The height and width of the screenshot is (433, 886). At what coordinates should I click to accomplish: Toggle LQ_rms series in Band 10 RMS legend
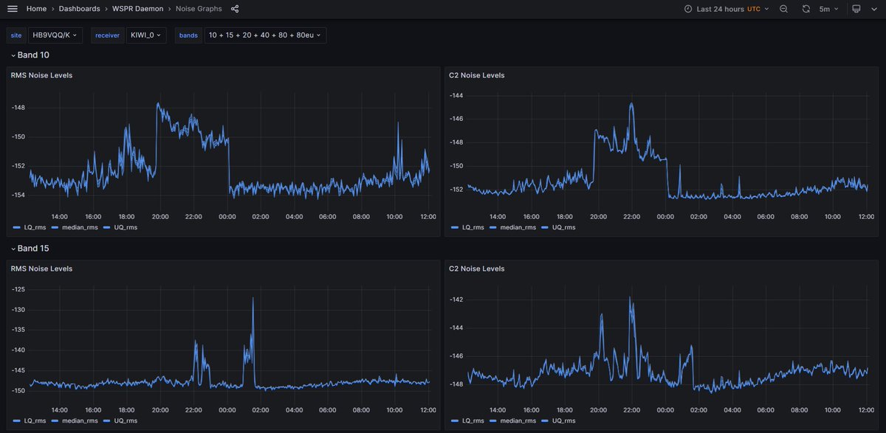(x=35, y=227)
